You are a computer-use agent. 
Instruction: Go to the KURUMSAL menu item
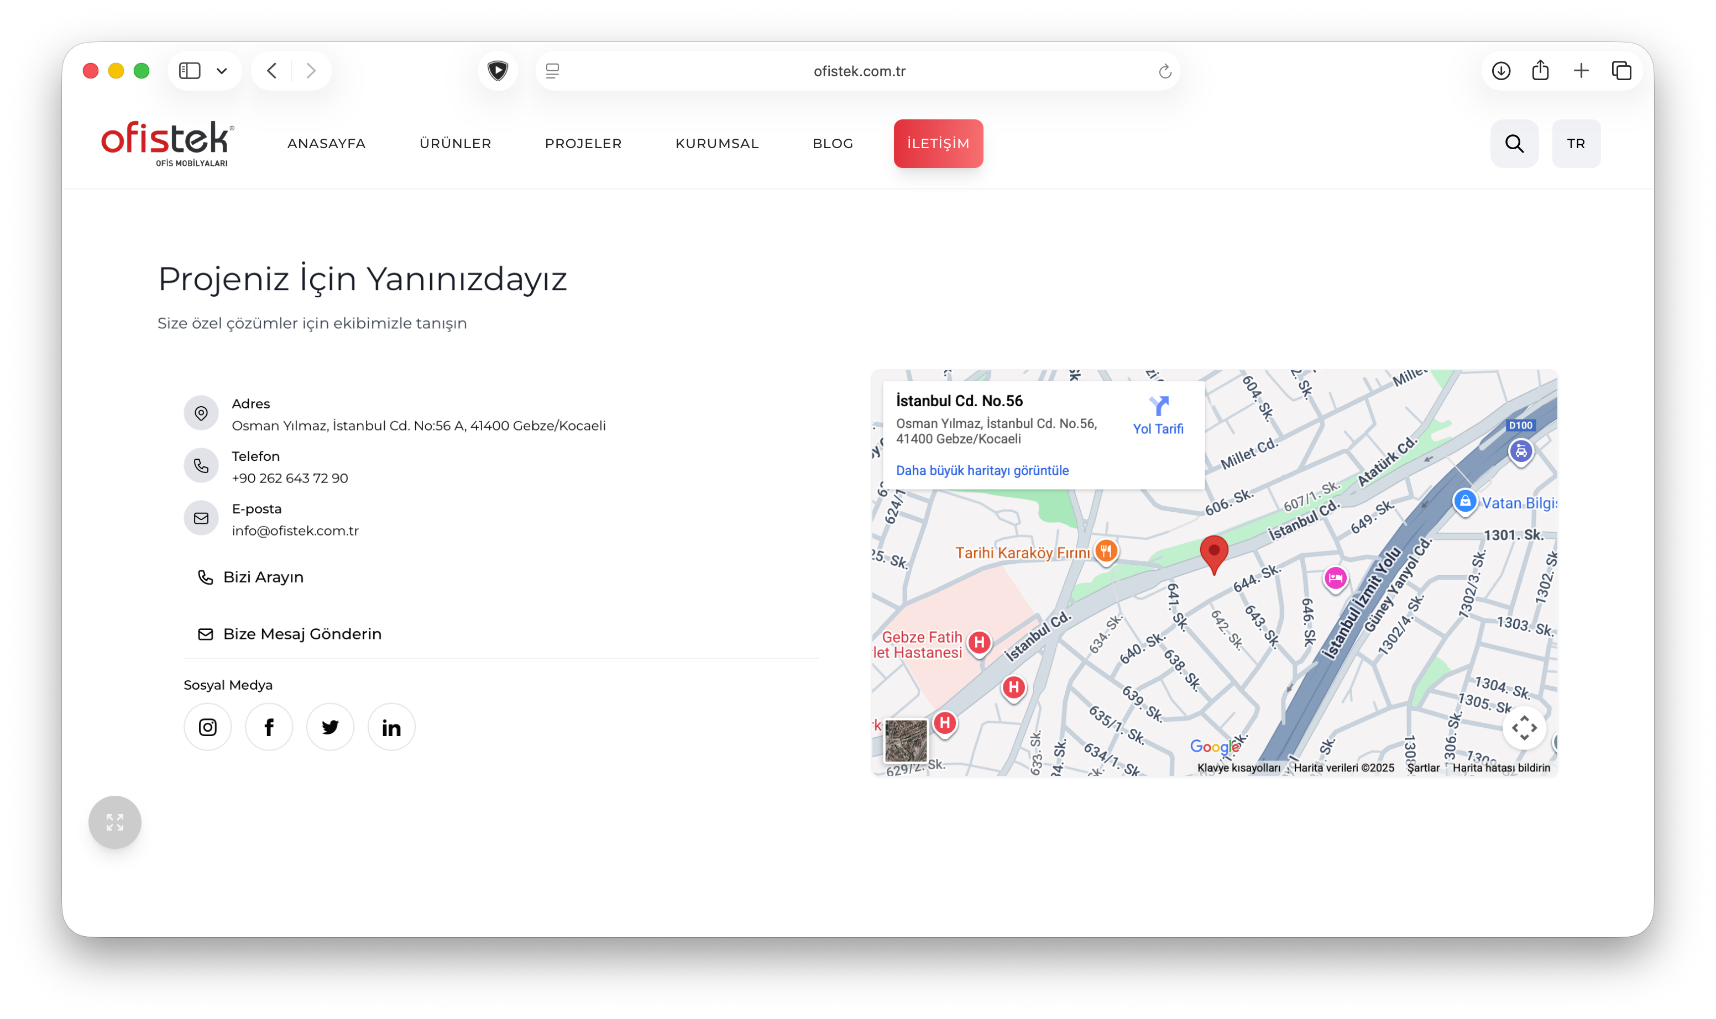pos(716,144)
